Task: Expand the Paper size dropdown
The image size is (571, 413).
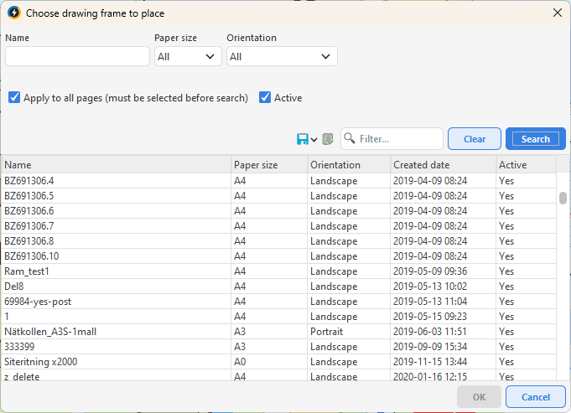Action: click(188, 56)
